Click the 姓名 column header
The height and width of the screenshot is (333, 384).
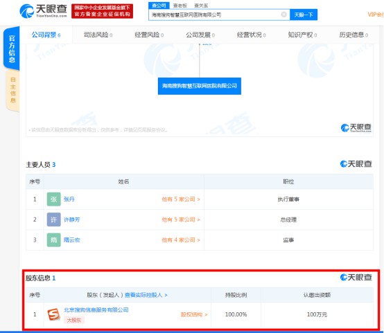[123, 181]
